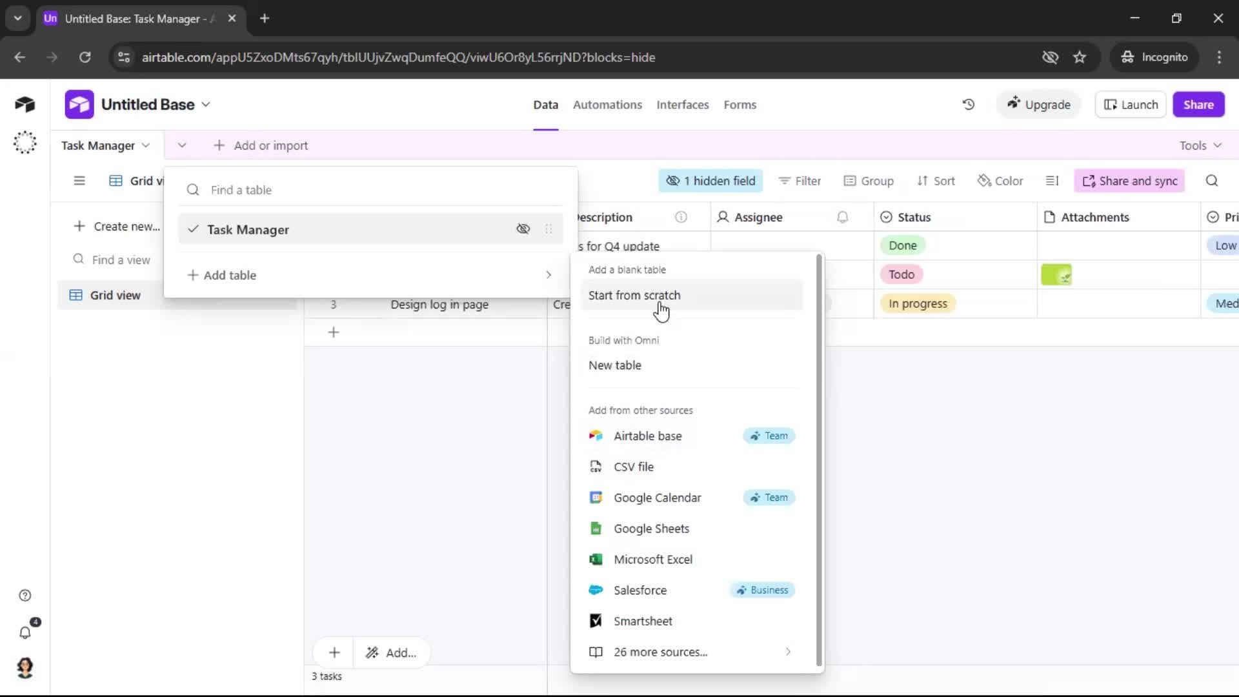Click the Launch button
This screenshot has height=697, width=1239.
(x=1131, y=105)
